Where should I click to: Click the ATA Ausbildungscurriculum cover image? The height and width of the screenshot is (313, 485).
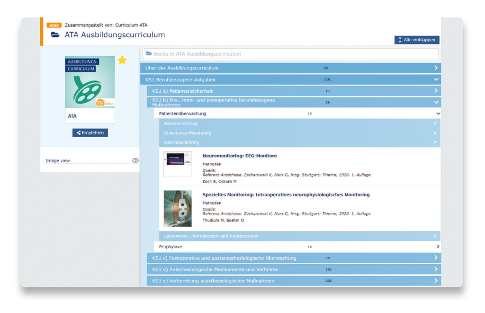tap(90, 82)
